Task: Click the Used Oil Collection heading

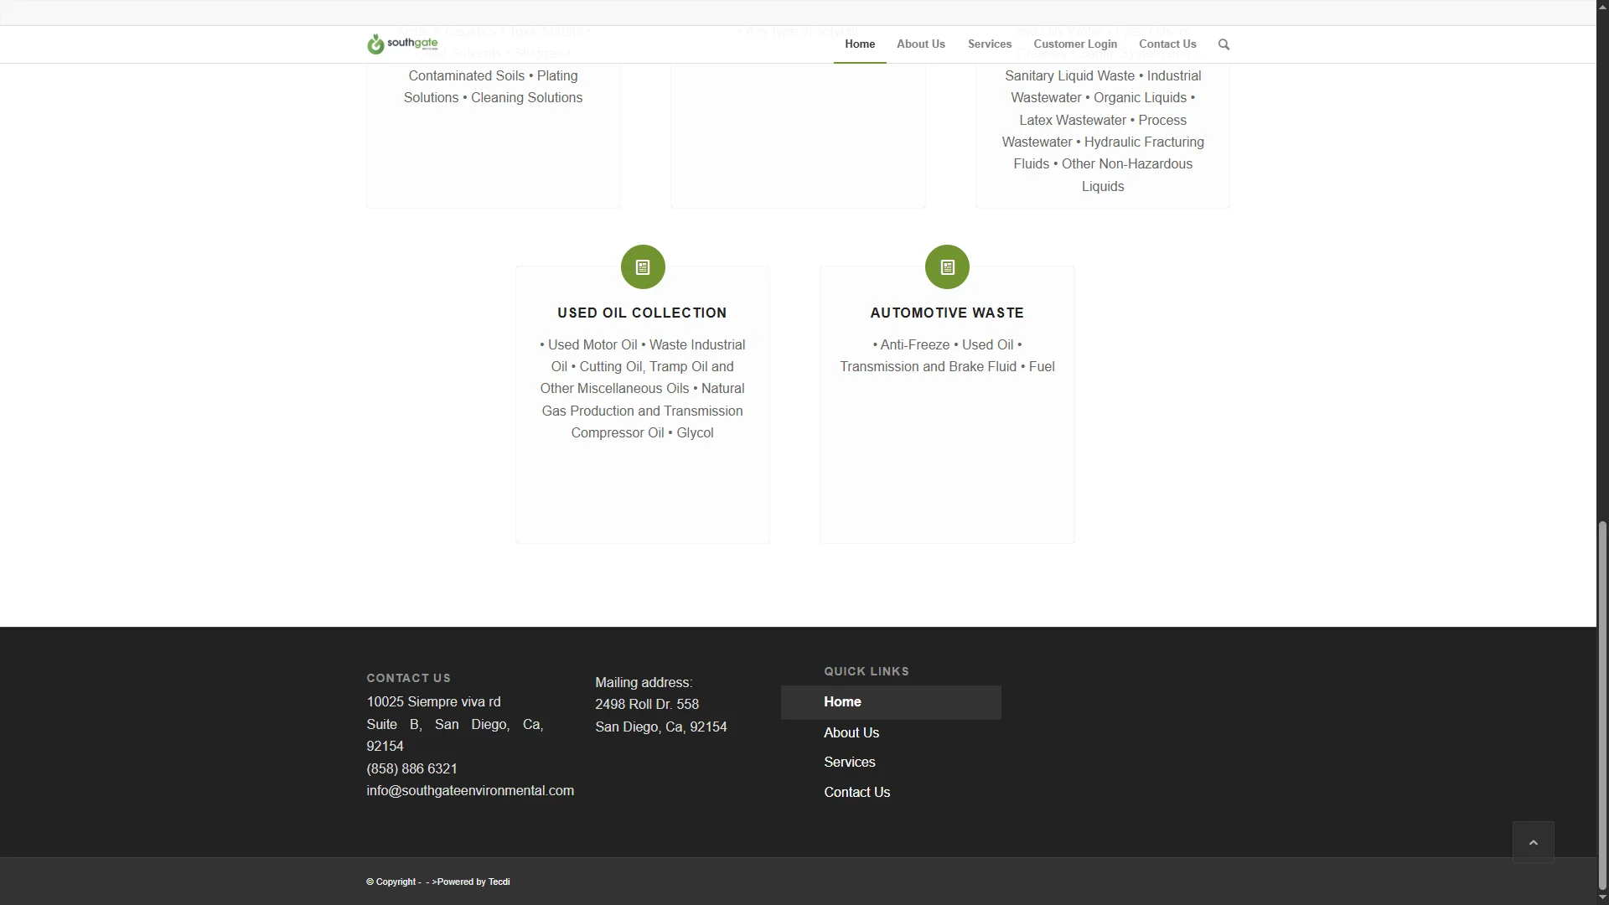Action: pyautogui.click(x=642, y=313)
